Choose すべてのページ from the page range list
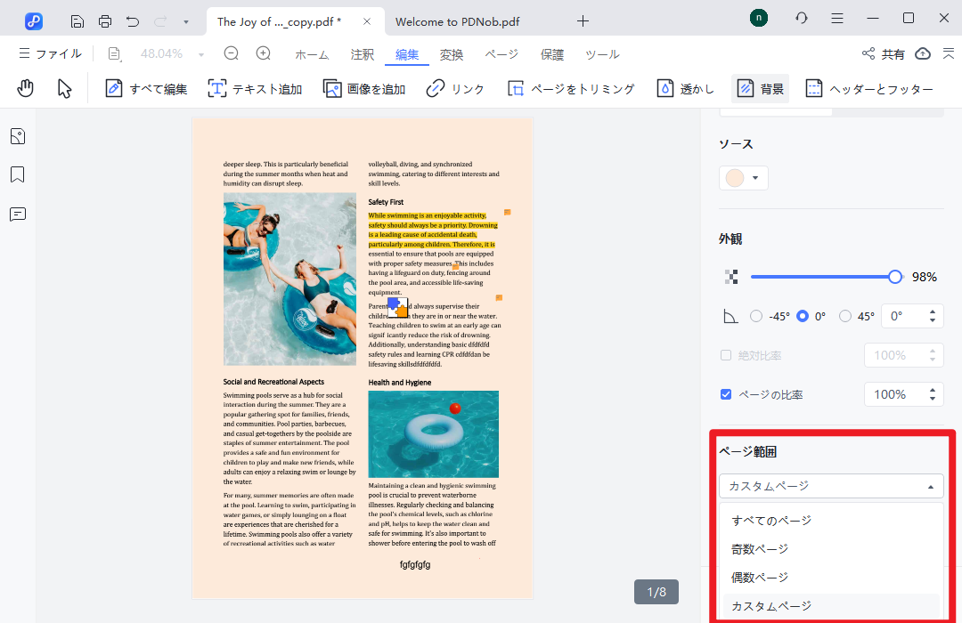 771,521
